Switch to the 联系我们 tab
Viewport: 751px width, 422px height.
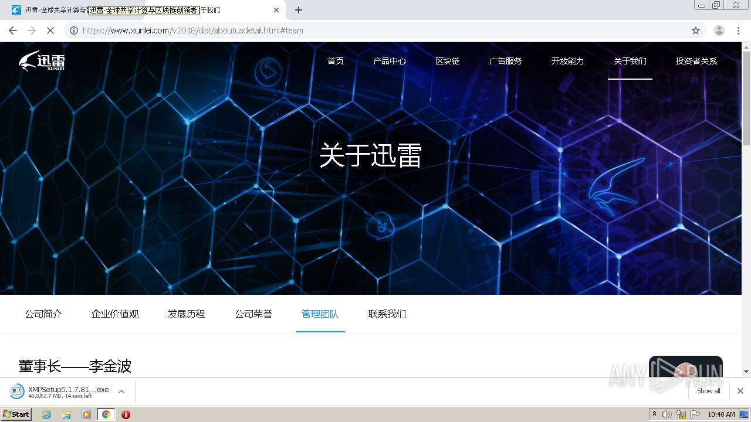(x=387, y=314)
